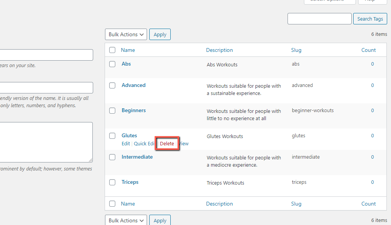Select the 'beginner-workouts' slug text
Screen dimensions: 391x225
coord(313,110)
